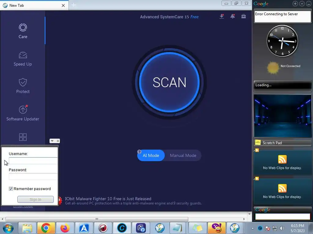Open the Protect section
The image size is (313, 234).
[23, 86]
